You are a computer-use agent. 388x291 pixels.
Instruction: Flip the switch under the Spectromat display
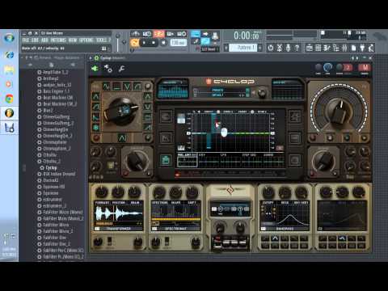167,241
